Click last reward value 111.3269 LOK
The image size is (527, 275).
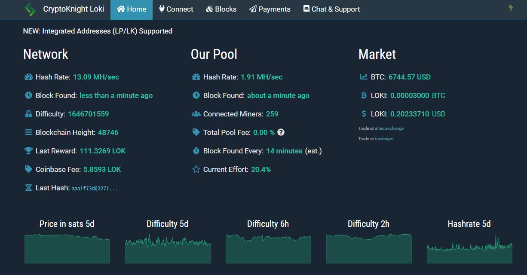[x=103, y=151]
